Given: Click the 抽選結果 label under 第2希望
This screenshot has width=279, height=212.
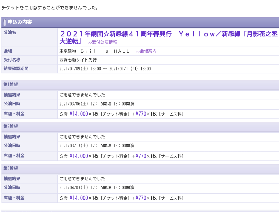Looking at the screenshot, I should tap(12, 137).
